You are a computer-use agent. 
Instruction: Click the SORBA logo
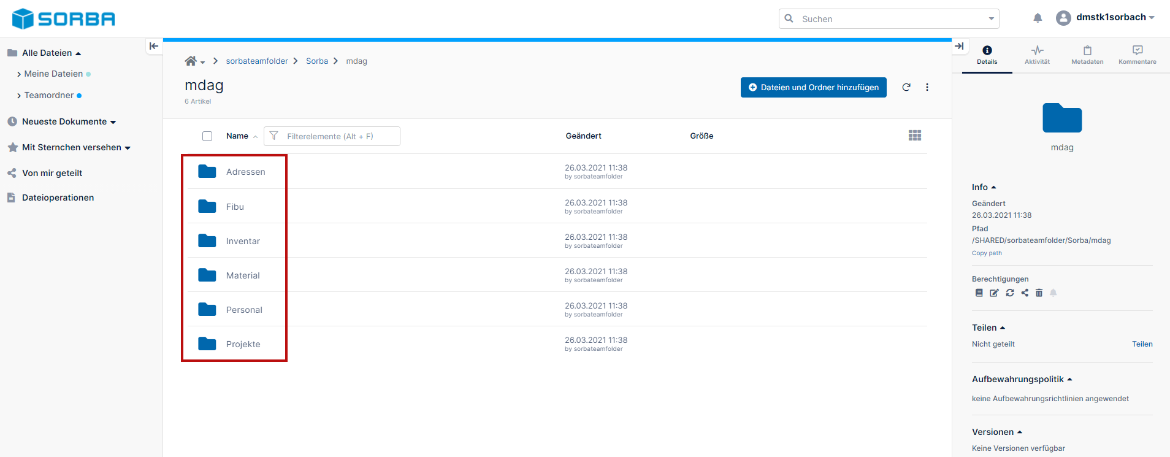64,19
